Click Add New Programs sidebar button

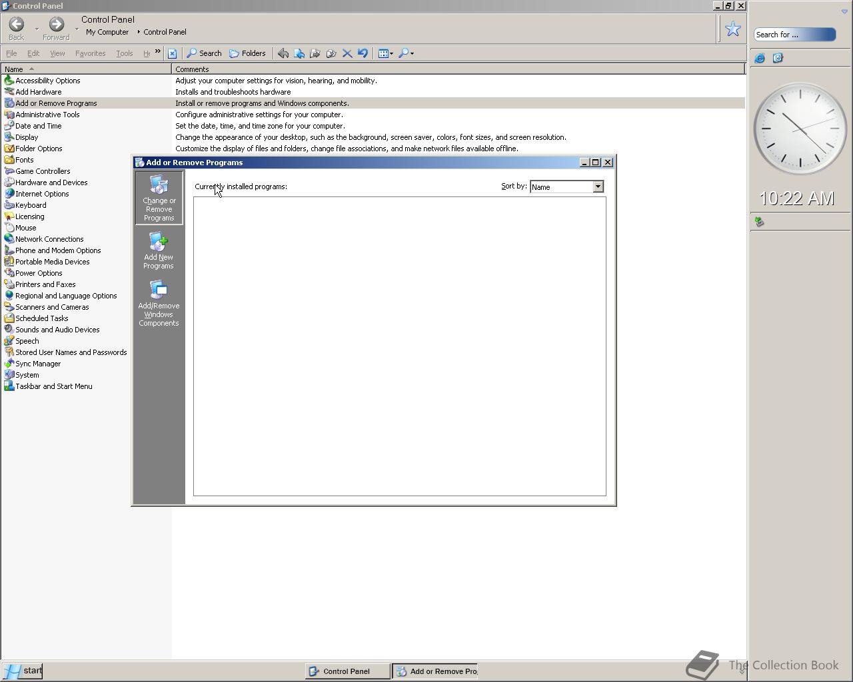coord(159,250)
